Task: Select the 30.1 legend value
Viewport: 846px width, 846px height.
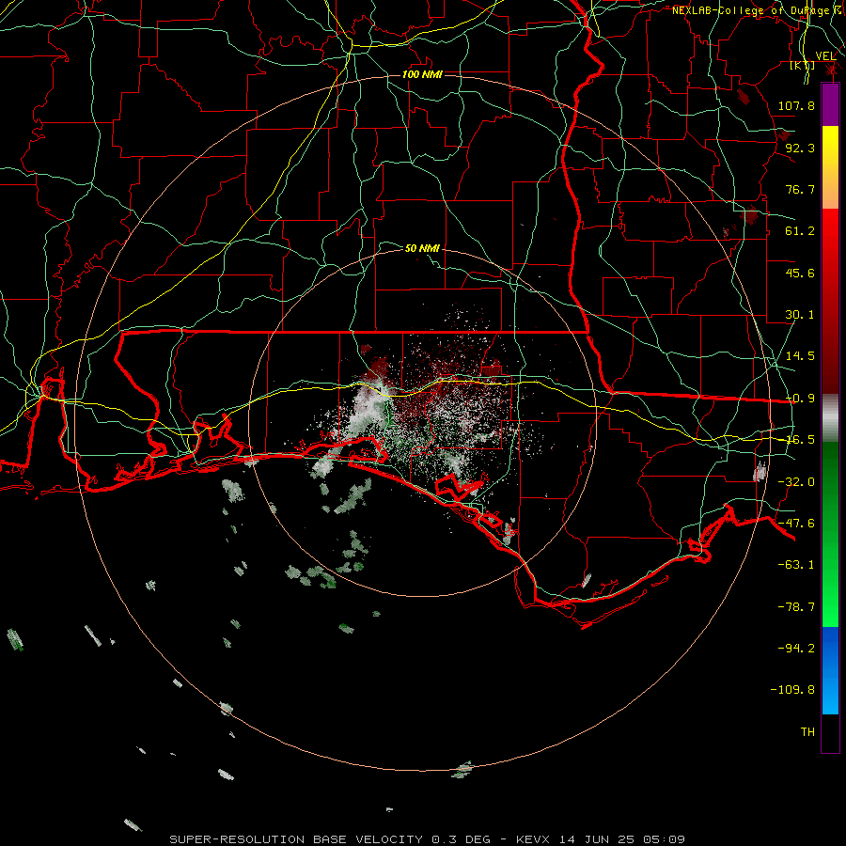Action: (x=800, y=315)
